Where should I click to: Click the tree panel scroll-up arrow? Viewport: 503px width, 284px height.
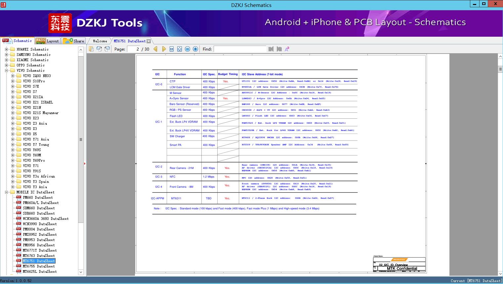pyautogui.click(x=81, y=50)
